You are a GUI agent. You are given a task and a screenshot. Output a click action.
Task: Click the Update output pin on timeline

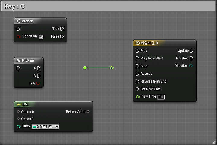point(192,51)
